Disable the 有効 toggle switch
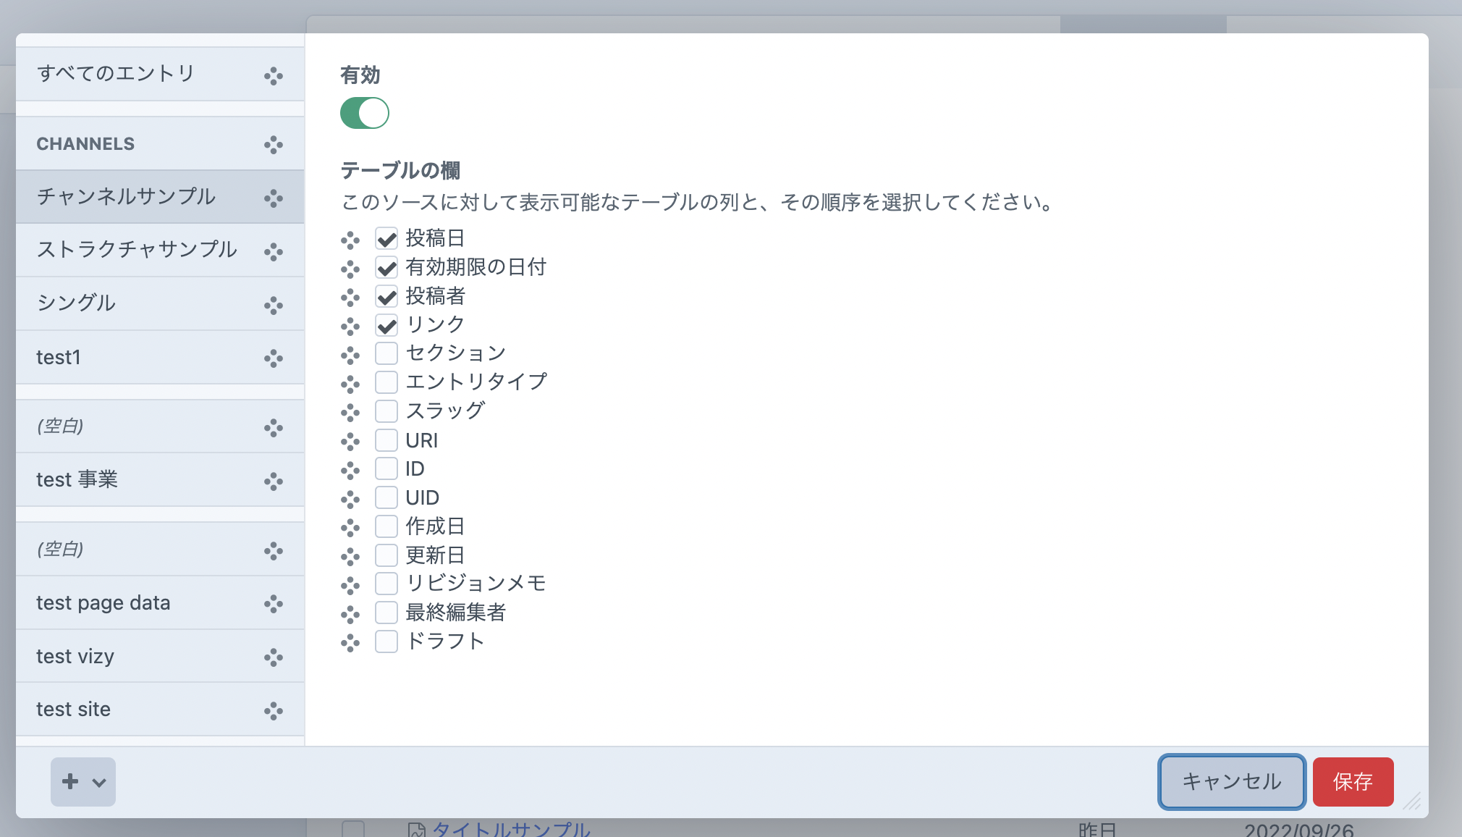Viewport: 1462px width, 837px height. pyautogui.click(x=365, y=113)
